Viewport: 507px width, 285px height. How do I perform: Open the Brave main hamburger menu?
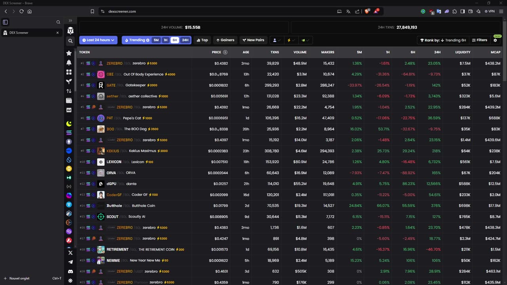pos(501,11)
